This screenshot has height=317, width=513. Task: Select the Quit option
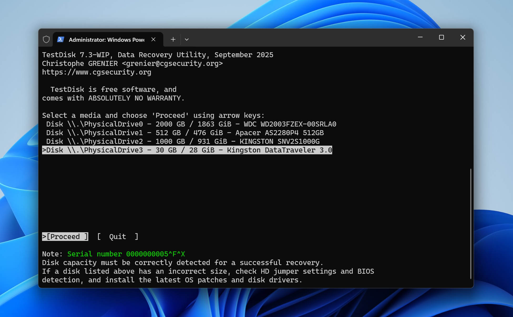pos(118,236)
